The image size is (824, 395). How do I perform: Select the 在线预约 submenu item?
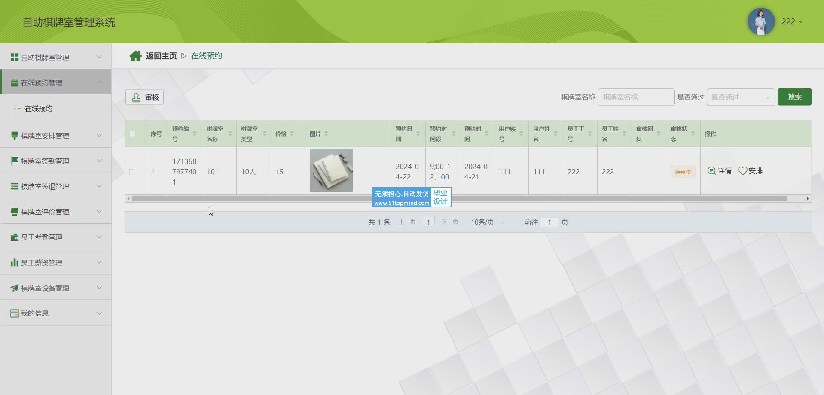click(x=39, y=109)
